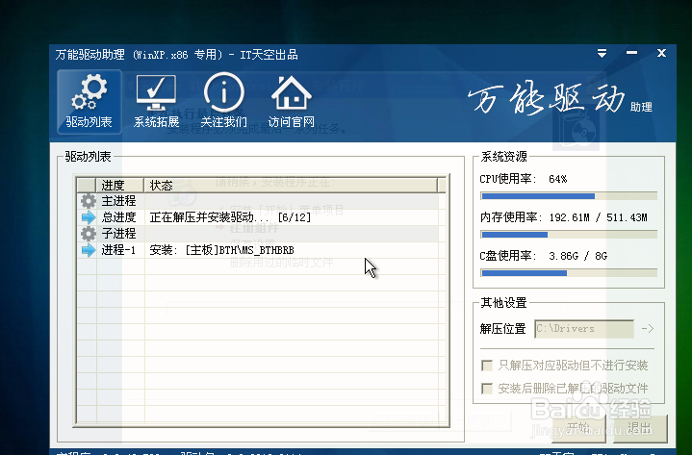Screen dimensions: 692x455
Task: Click the -> browse arrow beside 解压位置
Action: 648,329
